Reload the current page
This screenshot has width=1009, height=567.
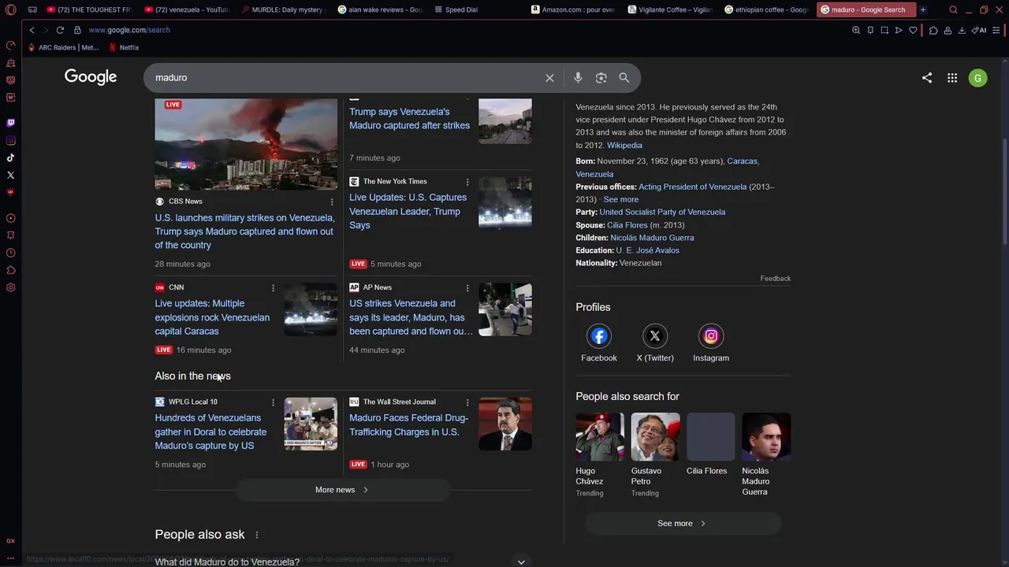click(60, 30)
